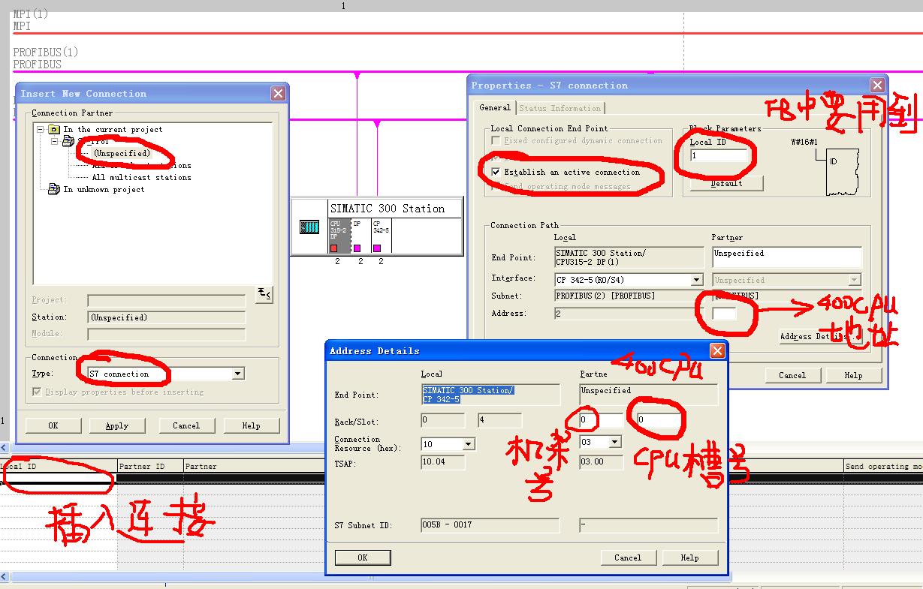The width and height of the screenshot is (923, 589).
Task: Click Help in Address Details dialog
Action: [x=689, y=557]
